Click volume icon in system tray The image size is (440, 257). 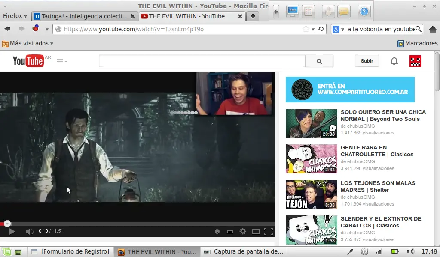[x=410, y=251]
